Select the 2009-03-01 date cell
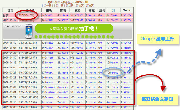Image resolution: width=180 pixels, height=110 pixels. click(x=10, y=92)
